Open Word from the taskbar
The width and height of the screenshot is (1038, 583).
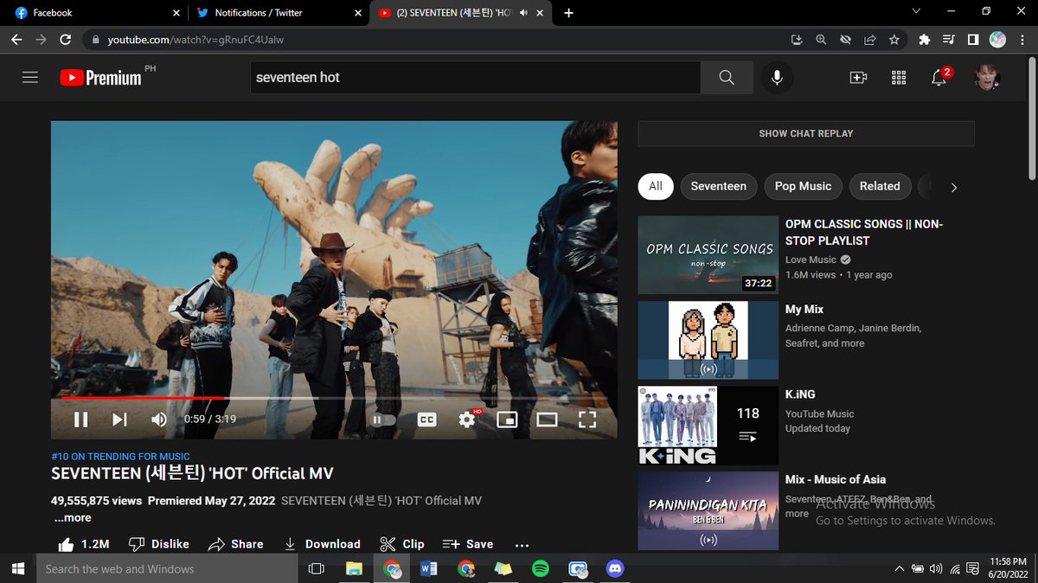click(x=429, y=568)
